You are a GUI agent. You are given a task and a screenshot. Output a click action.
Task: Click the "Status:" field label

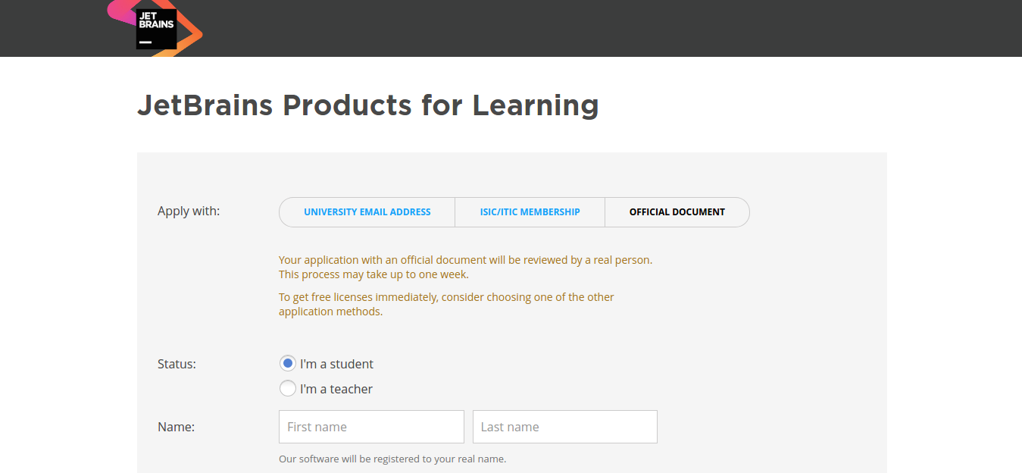coord(177,364)
